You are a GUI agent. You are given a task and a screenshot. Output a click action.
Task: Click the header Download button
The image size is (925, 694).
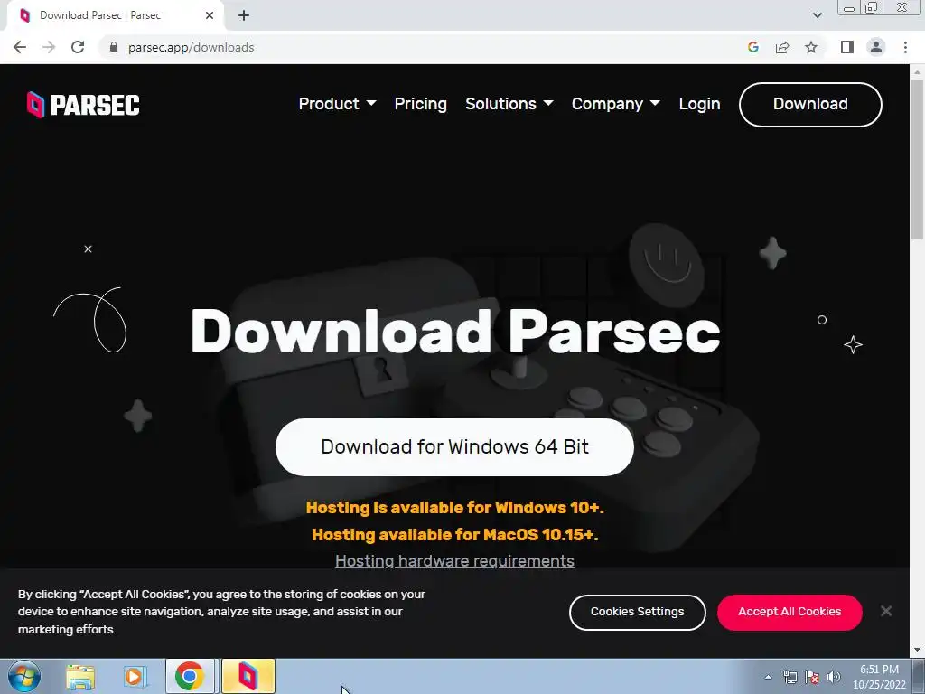point(810,105)
